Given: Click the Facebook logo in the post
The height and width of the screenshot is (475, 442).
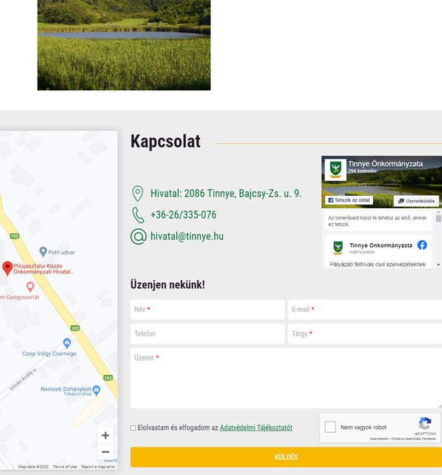Looking at the screenshot, I should [422, 245].
